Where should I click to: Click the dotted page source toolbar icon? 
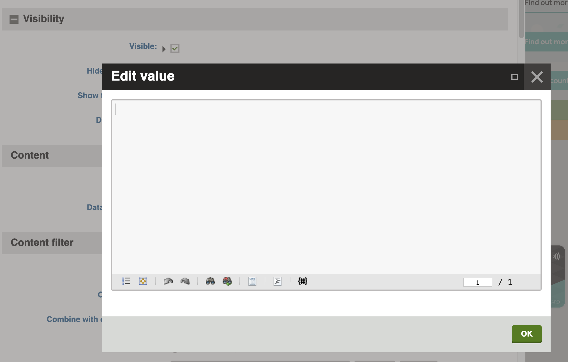tap(252, 281)
